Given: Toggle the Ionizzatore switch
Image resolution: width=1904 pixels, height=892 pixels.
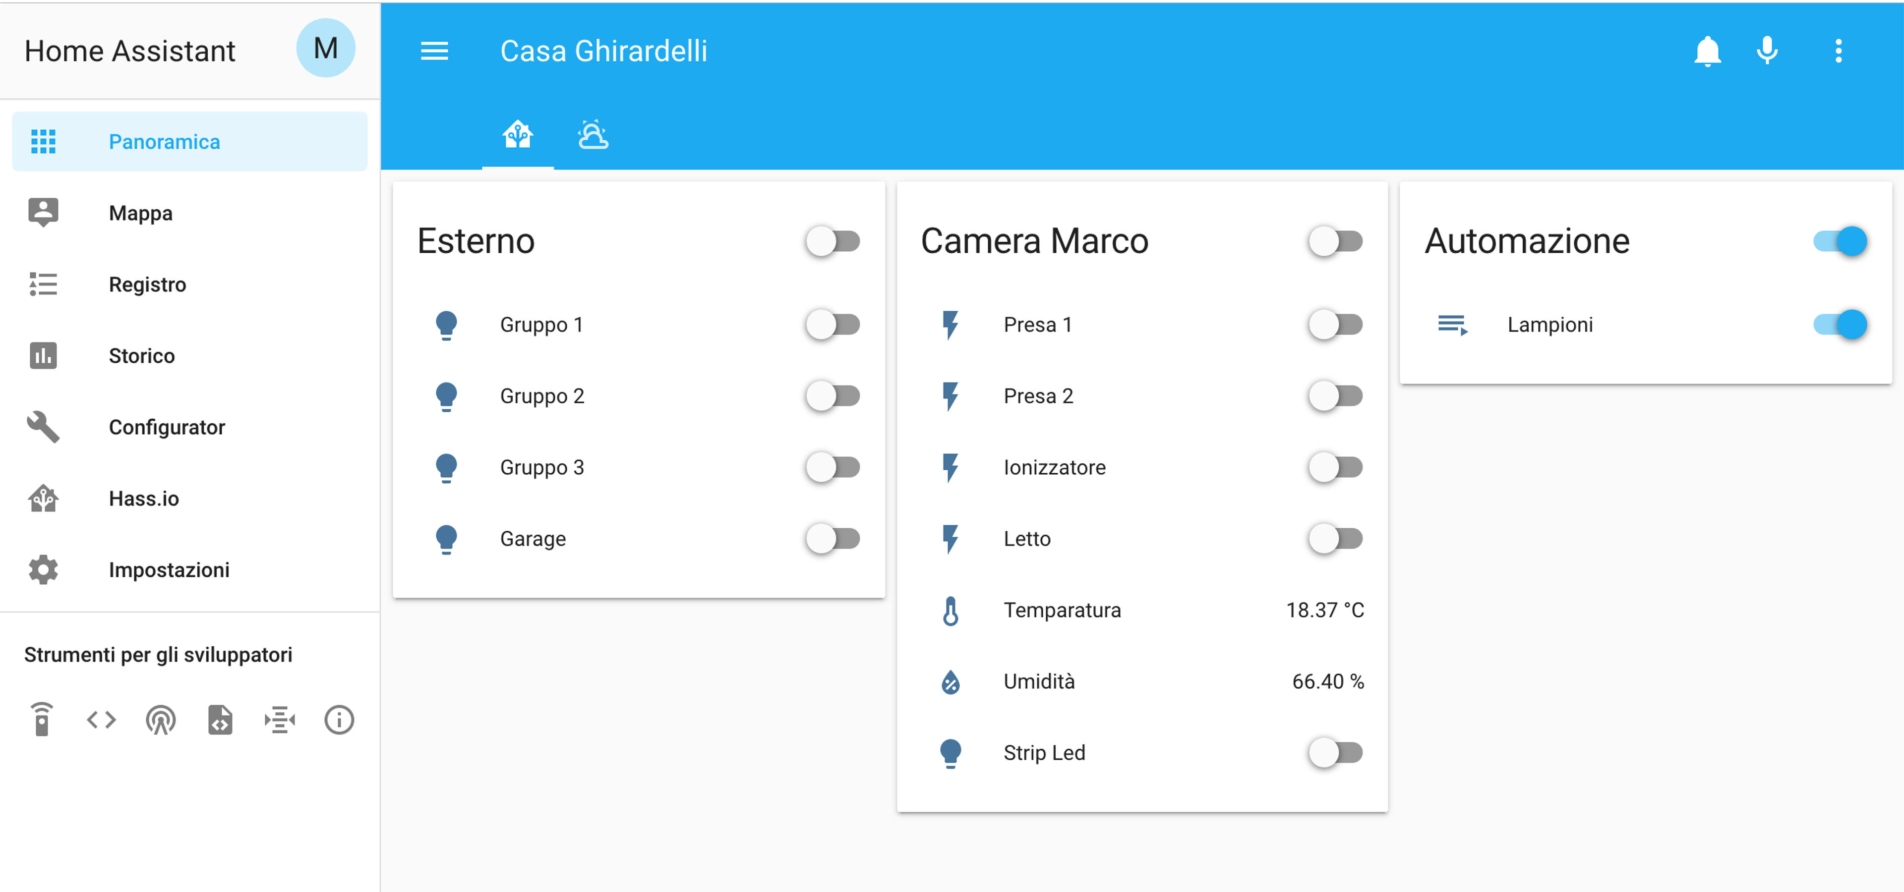Looking at the screenshot, I should pyautogui.click(x=1335, y=467).
